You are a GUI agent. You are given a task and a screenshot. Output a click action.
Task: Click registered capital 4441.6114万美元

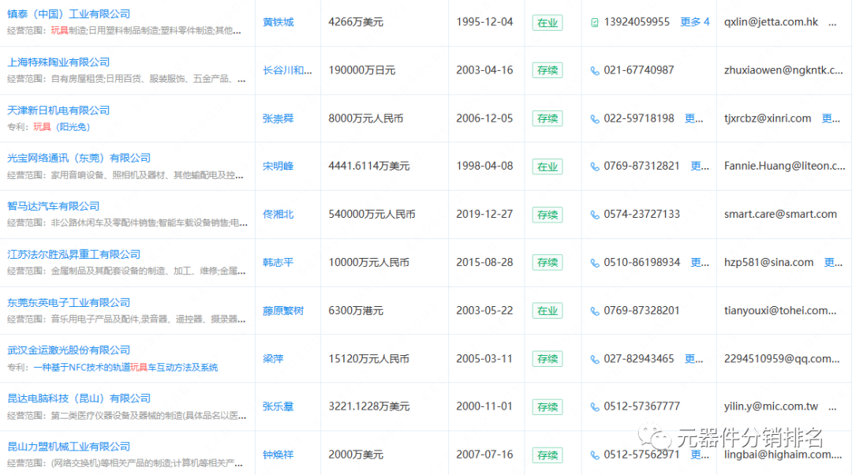[369, 166]
